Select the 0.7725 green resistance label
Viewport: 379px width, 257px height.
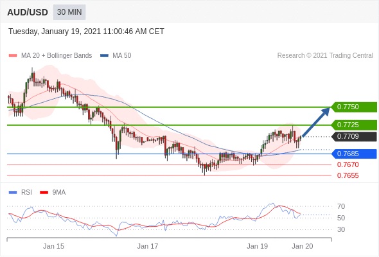tap(353, 125)
